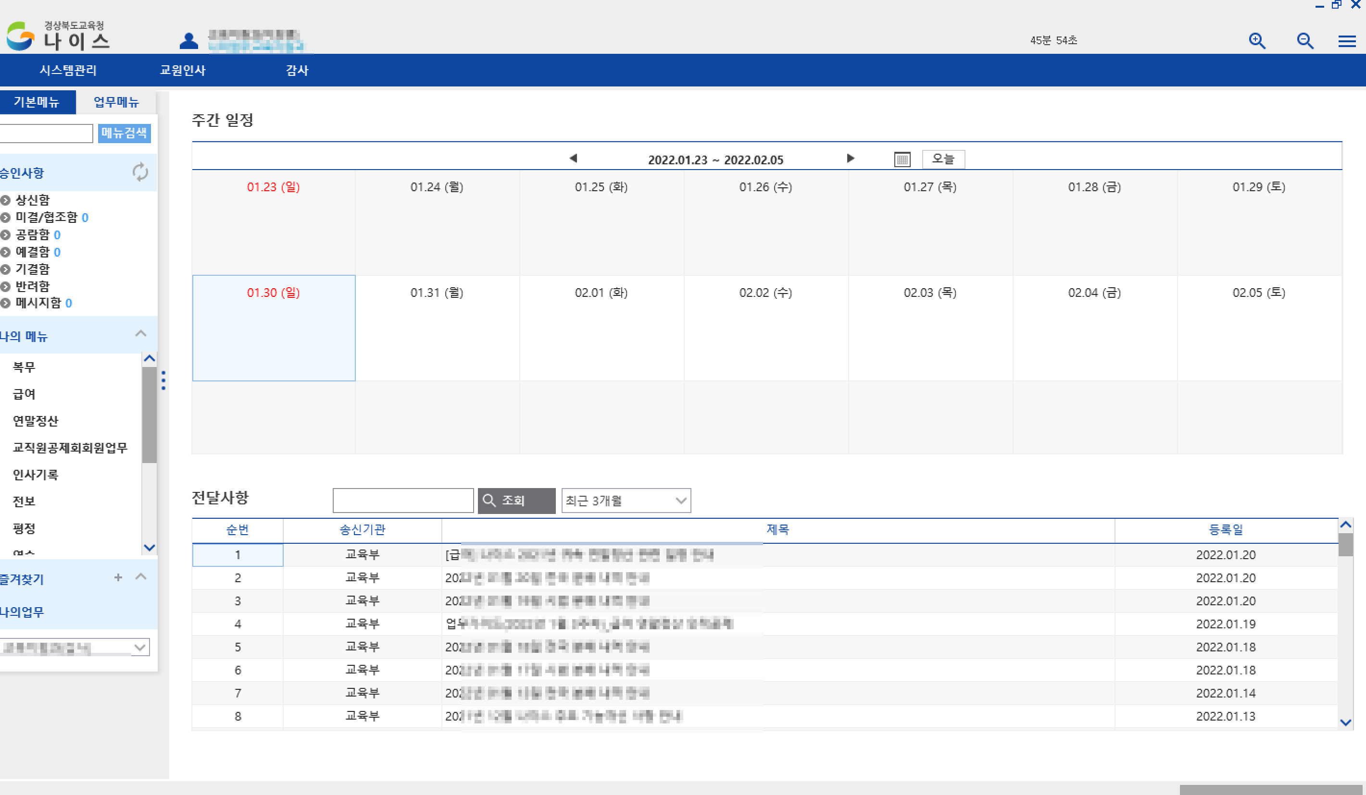The image size is (1366, 795).
Task: Click the zoom in magnifier icon
Action: click(x=1256, y=41)
